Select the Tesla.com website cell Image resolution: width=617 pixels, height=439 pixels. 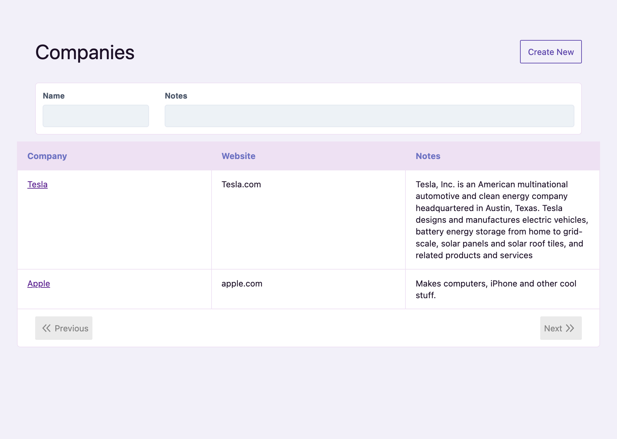(x=241, y=184)
